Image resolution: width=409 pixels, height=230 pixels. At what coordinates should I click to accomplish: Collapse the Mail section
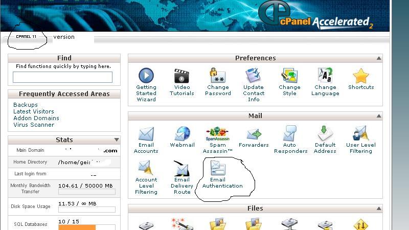[x=379, y=116]
